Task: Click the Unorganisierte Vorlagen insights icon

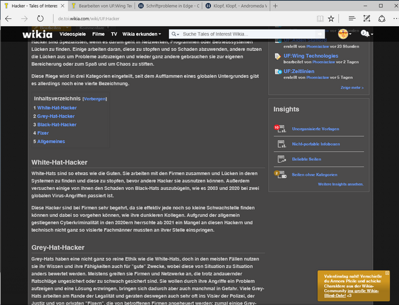Action: tap(280, 128)
